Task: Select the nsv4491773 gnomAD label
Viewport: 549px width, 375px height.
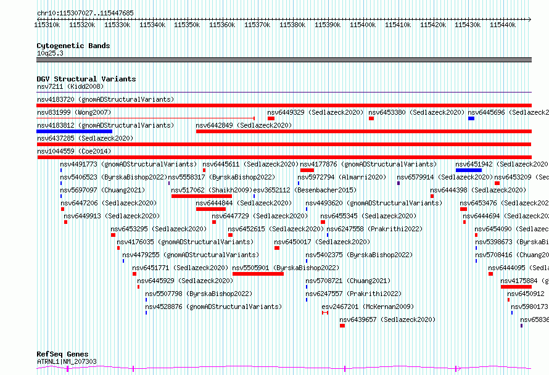Action: (128, 164)
